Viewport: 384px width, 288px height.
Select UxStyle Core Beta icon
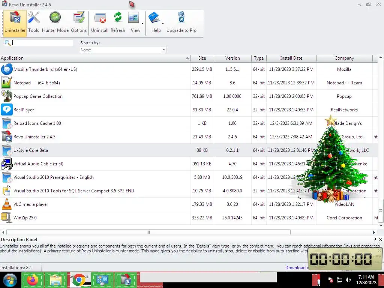click(7, 150)
